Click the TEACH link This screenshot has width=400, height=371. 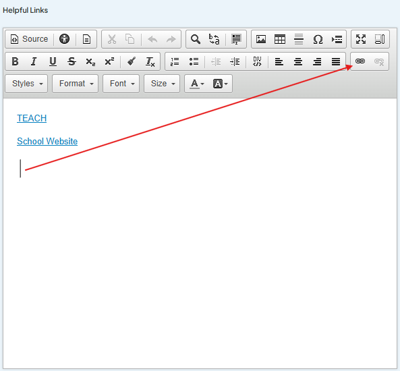pyautogui.click(x=32, y=119)
